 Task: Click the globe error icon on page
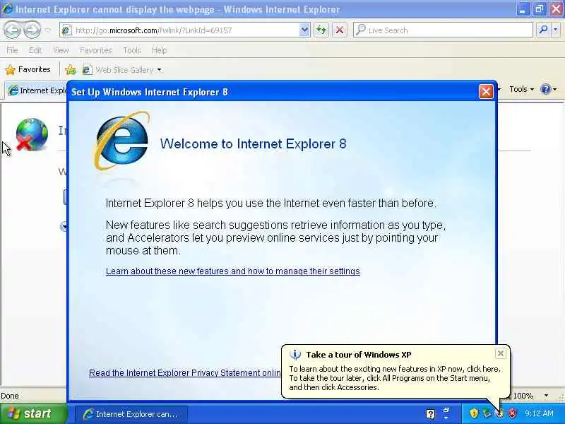click(32, 134)
